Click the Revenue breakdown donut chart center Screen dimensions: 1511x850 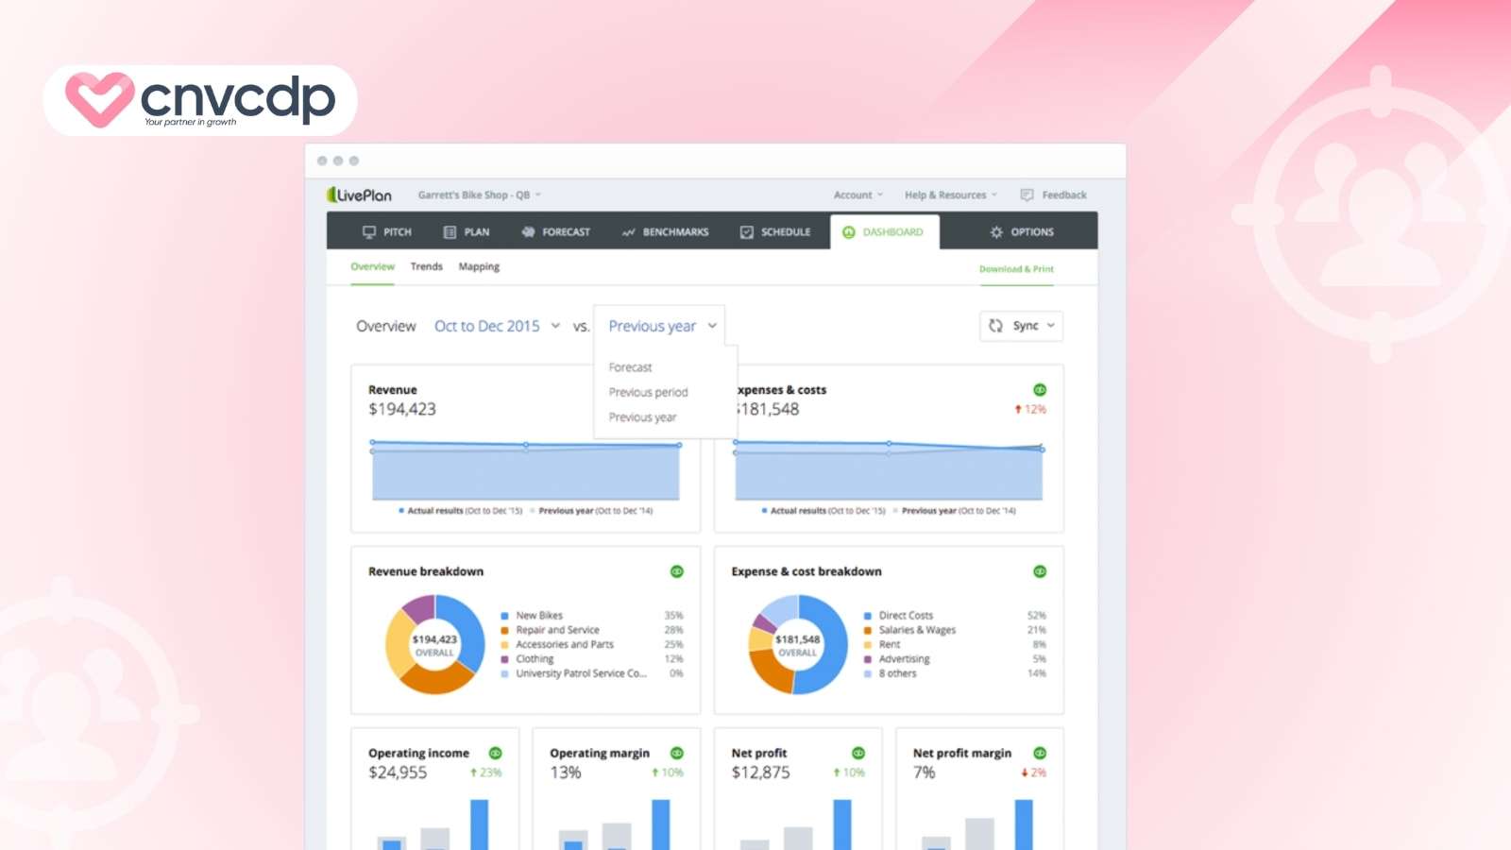click(434, 645)
